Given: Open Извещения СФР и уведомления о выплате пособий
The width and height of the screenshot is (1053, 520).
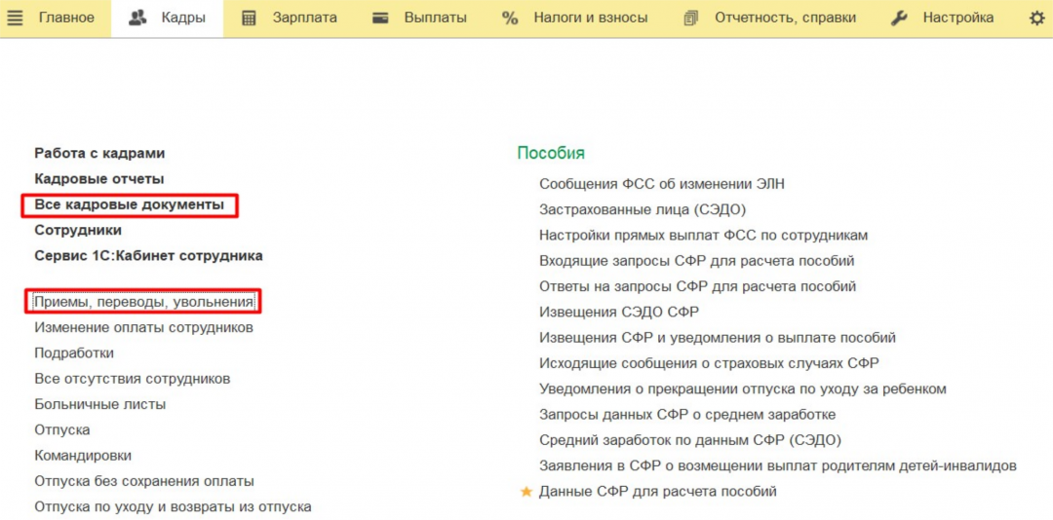Looking at the screenshot, I should 718,338.
